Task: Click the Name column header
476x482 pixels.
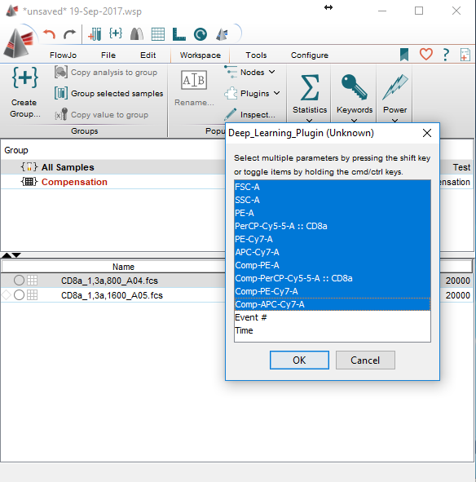Action: [x=123, y=267]
